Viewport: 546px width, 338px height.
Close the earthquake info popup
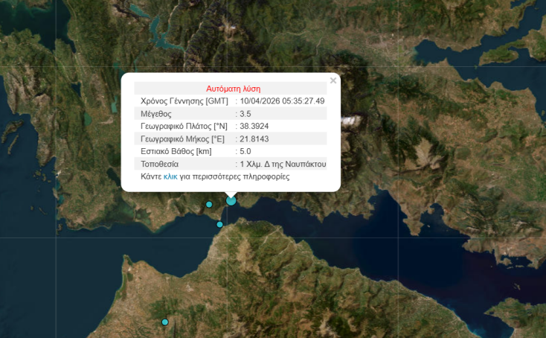pyautogui.click(x=333, y=80)
